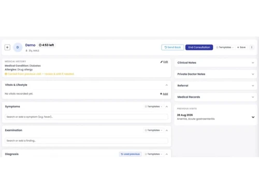Collapse the Vitals & Lifestyle section
259x194 pixels.
pyautogui.click(x=167, y=85)
